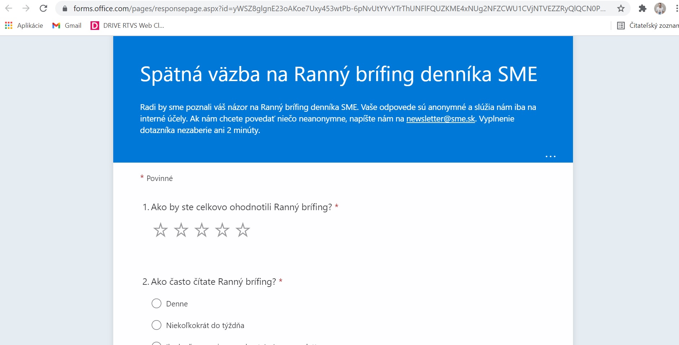The image size is (679, 345).
Task: Rate the briefing with one star
Action: click(160, 230)
